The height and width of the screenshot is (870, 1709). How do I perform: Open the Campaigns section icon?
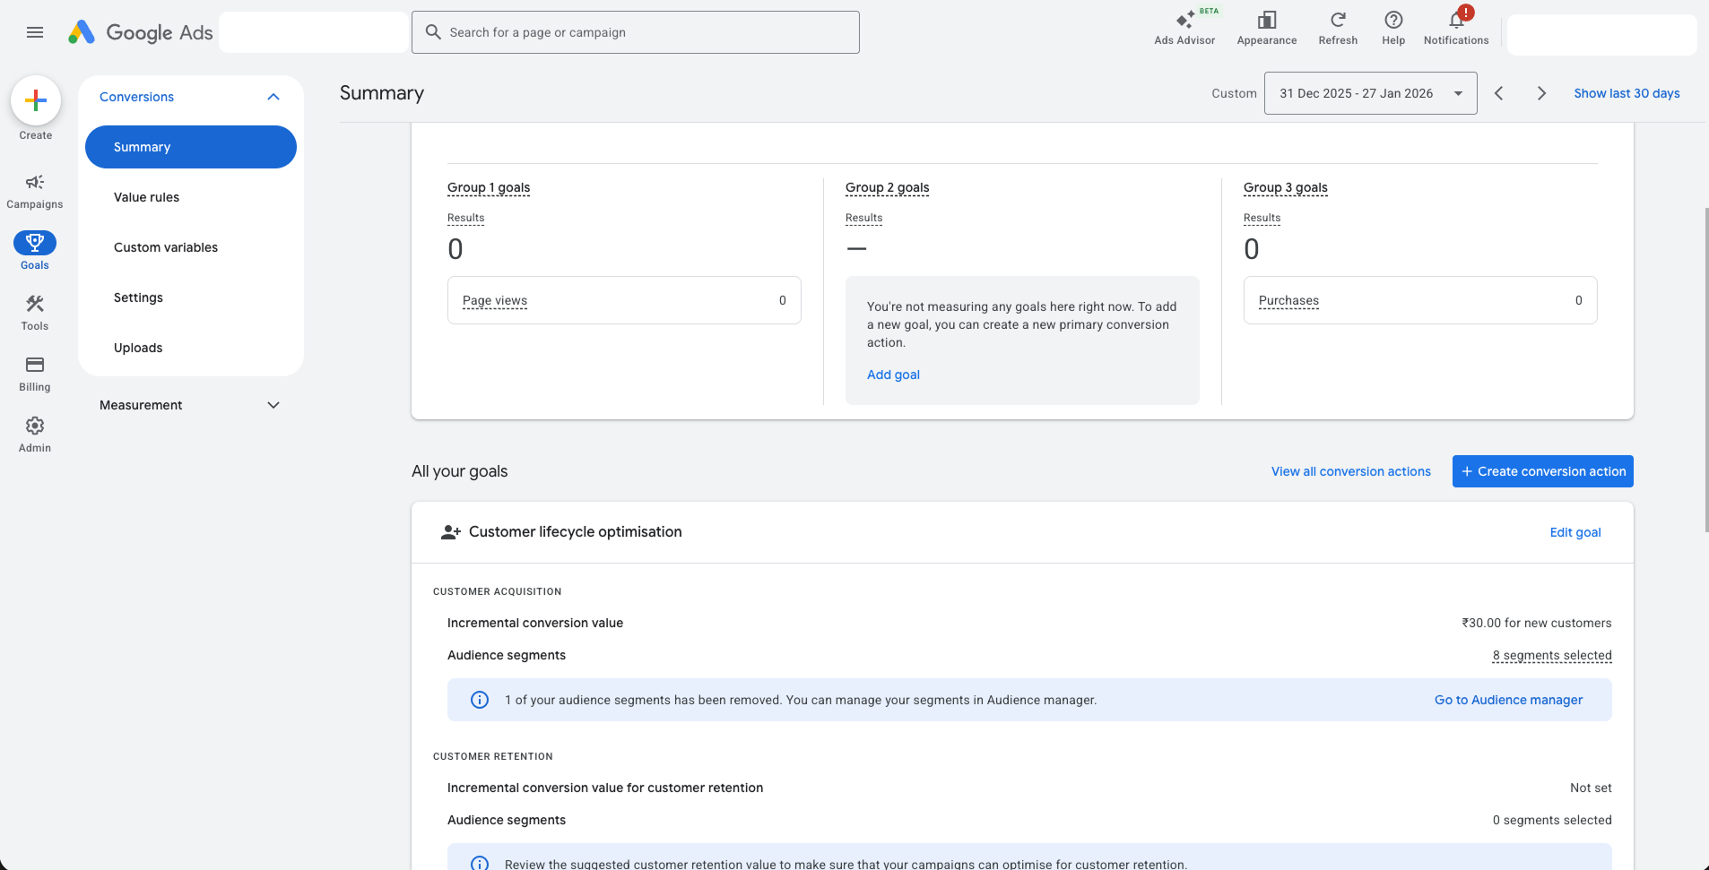[34, 183]
